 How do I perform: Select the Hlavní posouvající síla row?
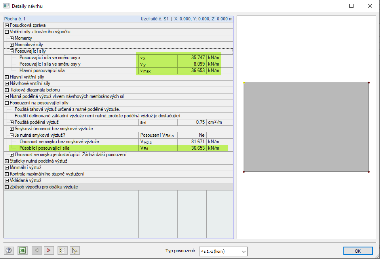pyautogui.click(x=119, y=70)
